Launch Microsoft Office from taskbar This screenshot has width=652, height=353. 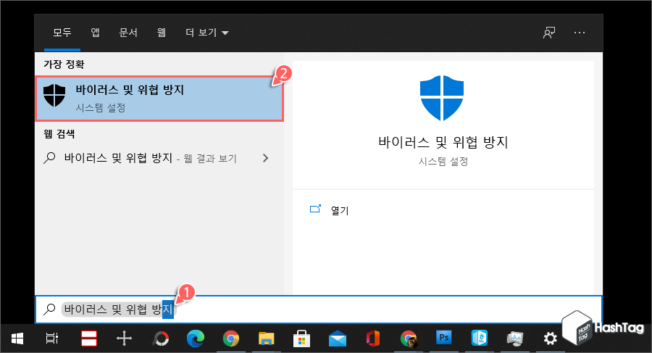tap(373, 339)
